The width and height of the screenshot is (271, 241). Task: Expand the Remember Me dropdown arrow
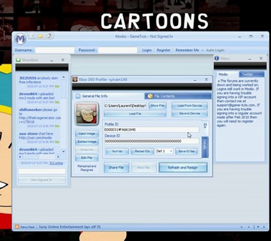click(x=202, y=50)
